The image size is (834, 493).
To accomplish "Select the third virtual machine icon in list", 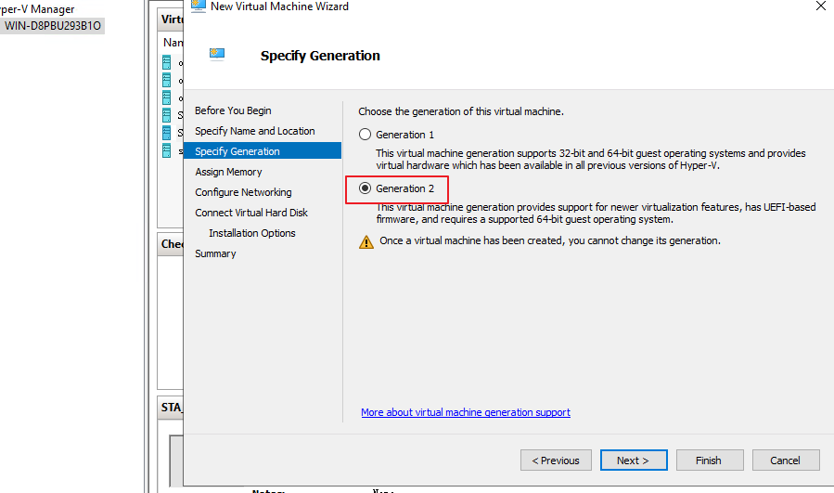I will (167, 97).
